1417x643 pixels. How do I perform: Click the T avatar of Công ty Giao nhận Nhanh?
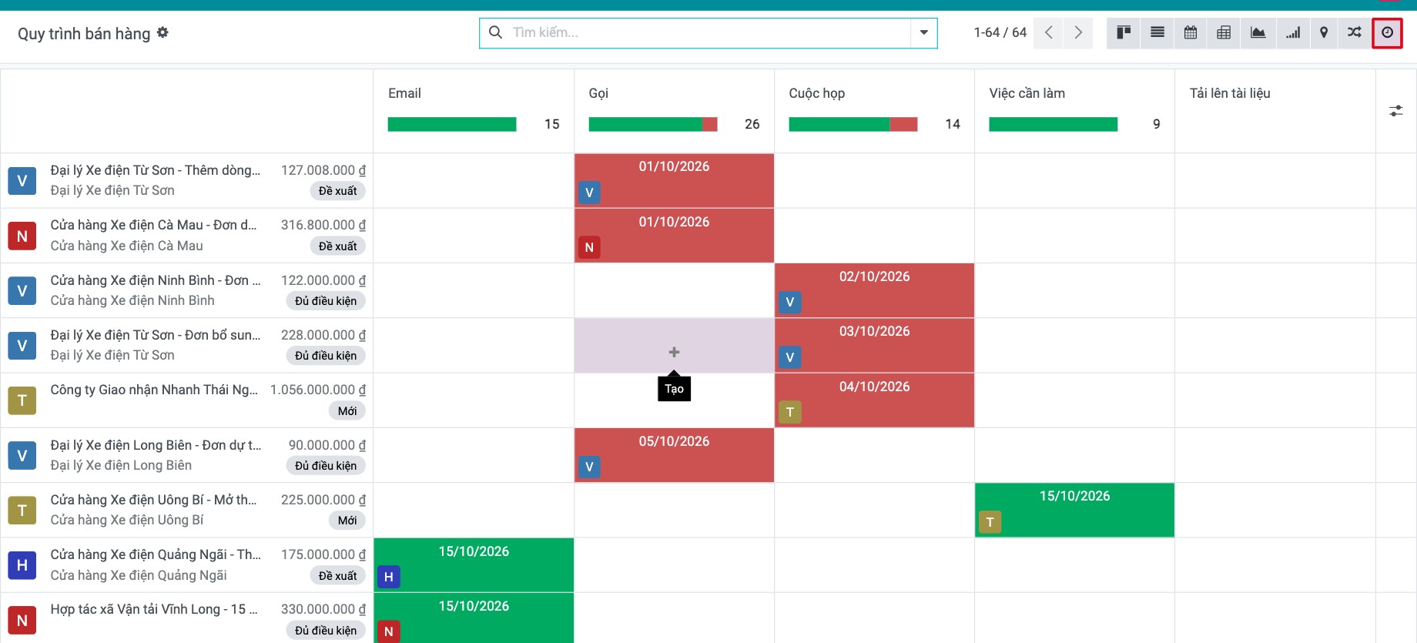[22, 400]
